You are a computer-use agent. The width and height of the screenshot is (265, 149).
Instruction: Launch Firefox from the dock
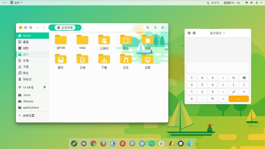(x=103, y=143)
